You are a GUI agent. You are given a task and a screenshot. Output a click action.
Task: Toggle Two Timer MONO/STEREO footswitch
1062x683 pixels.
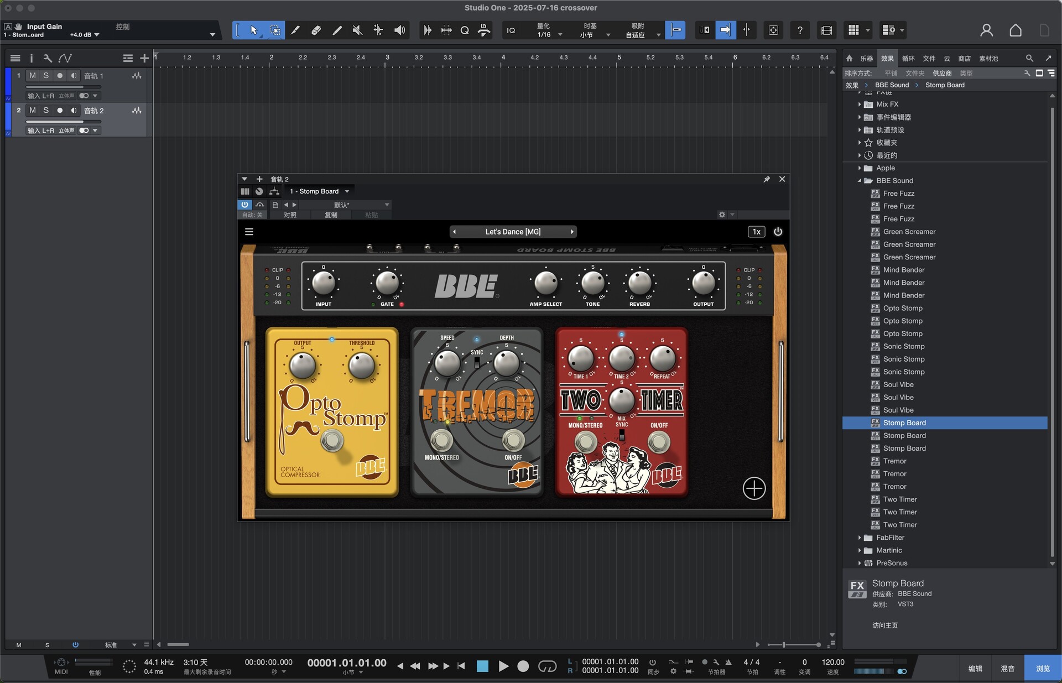[x=586, y=442]
